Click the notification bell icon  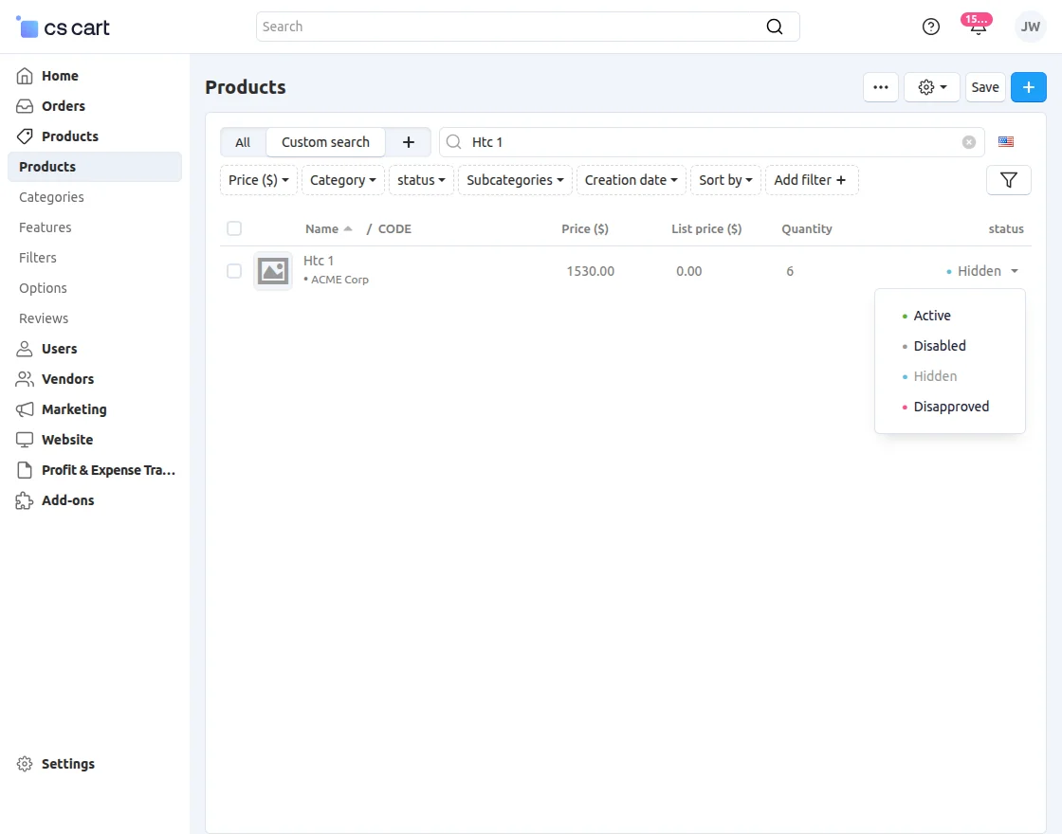click(x=977, y=27)
